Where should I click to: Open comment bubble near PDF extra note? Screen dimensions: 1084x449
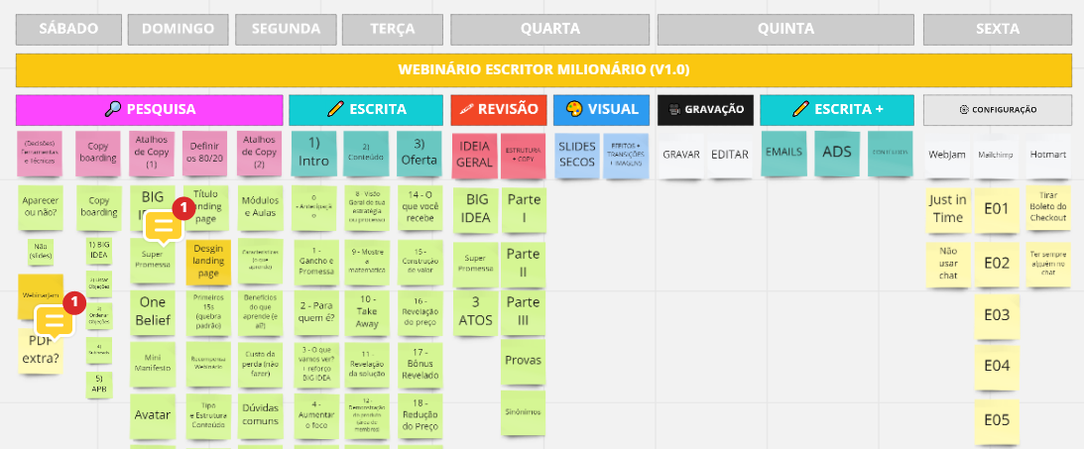54,321
